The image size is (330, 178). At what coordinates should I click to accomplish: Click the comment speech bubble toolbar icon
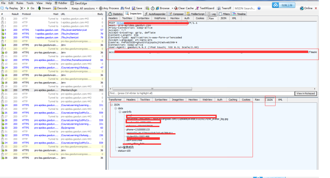point(2,8)
